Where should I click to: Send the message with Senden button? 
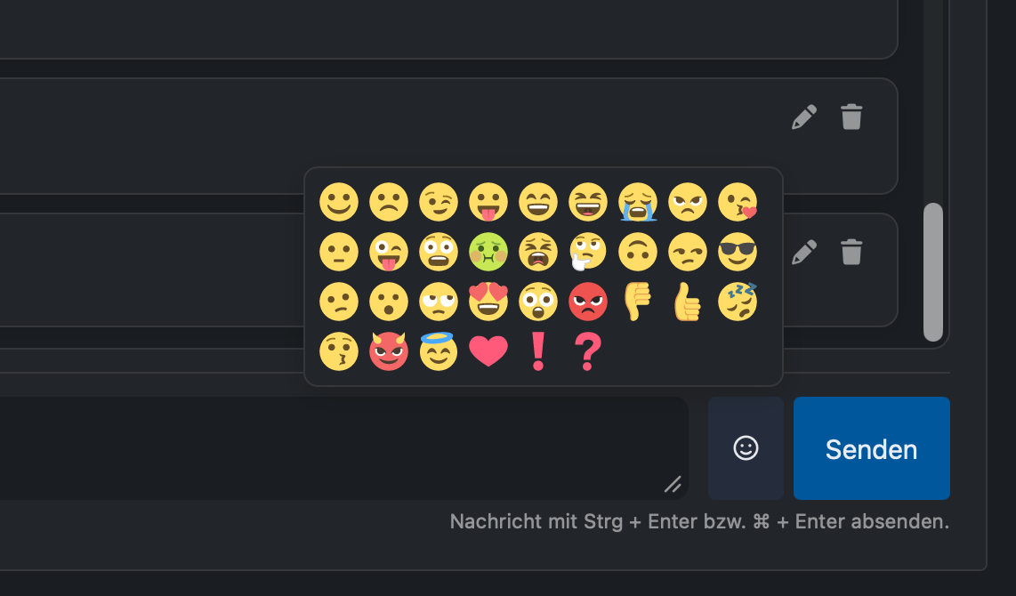[x=872, y=448]
